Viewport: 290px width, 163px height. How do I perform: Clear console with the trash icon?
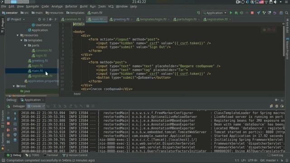[15, 140]
